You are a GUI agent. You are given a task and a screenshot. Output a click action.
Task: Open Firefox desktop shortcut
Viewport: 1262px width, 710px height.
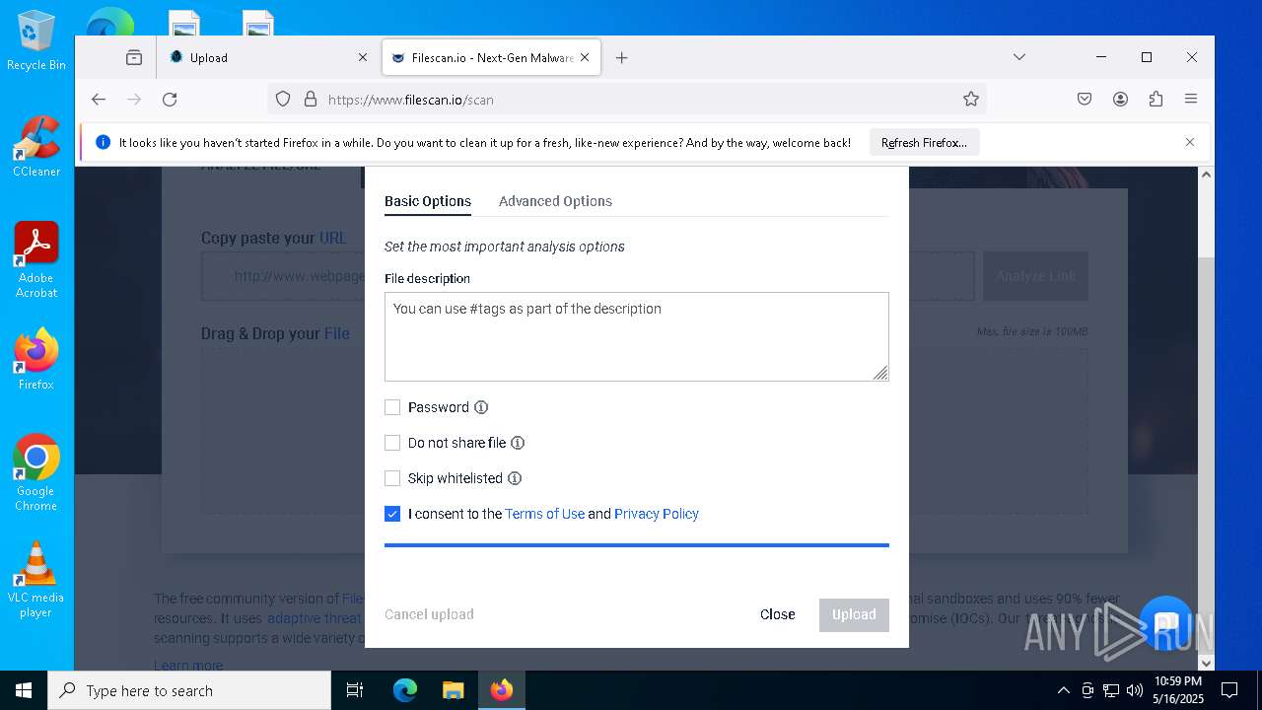[x=35, y=359]
